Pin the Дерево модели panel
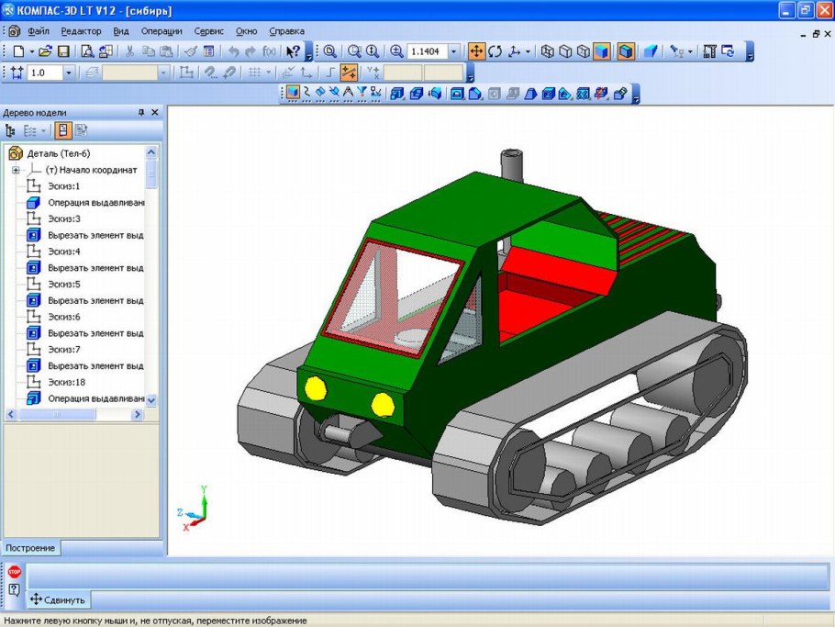Viewport: 835px width, 627px height. [141, 112]
